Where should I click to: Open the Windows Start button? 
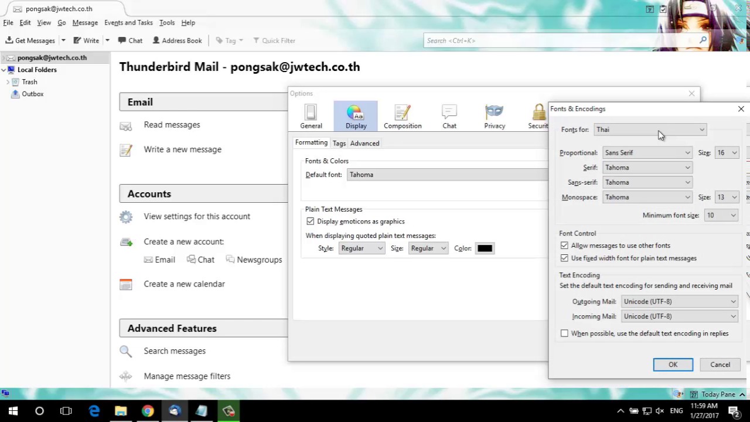coord(13,411)
